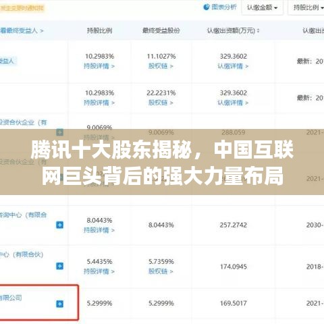This screenshot has width=324, height=324.
Task: Open 认缴详情 in the 11.1027% row
Action: (233, 66)
